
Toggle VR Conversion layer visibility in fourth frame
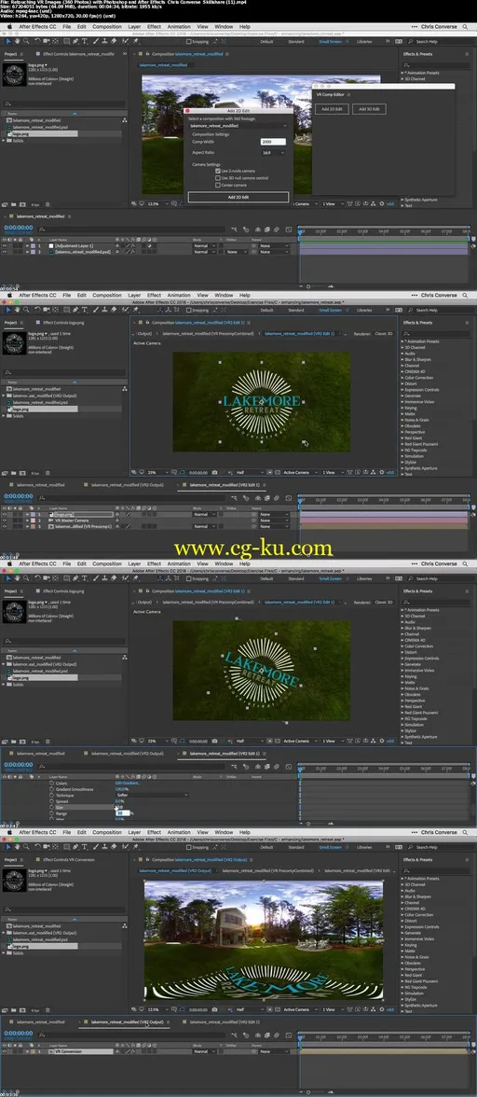click(5, 1050)
